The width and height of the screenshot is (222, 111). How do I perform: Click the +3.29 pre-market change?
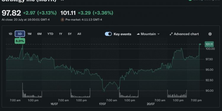(84, 13)
